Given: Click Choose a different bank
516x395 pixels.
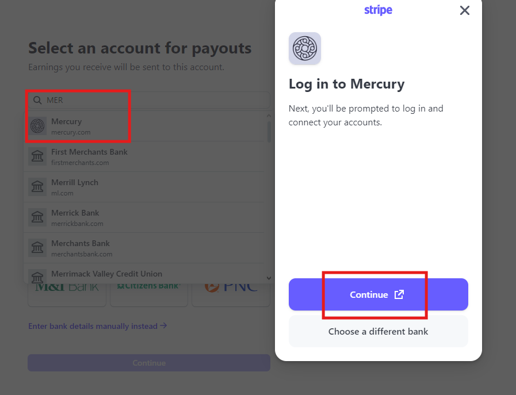Looking at the screenshot, I should [x=378, y=331].
